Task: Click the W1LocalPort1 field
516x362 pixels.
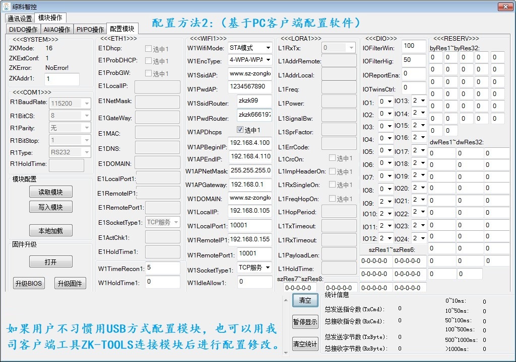Action: tap(250, 226)
